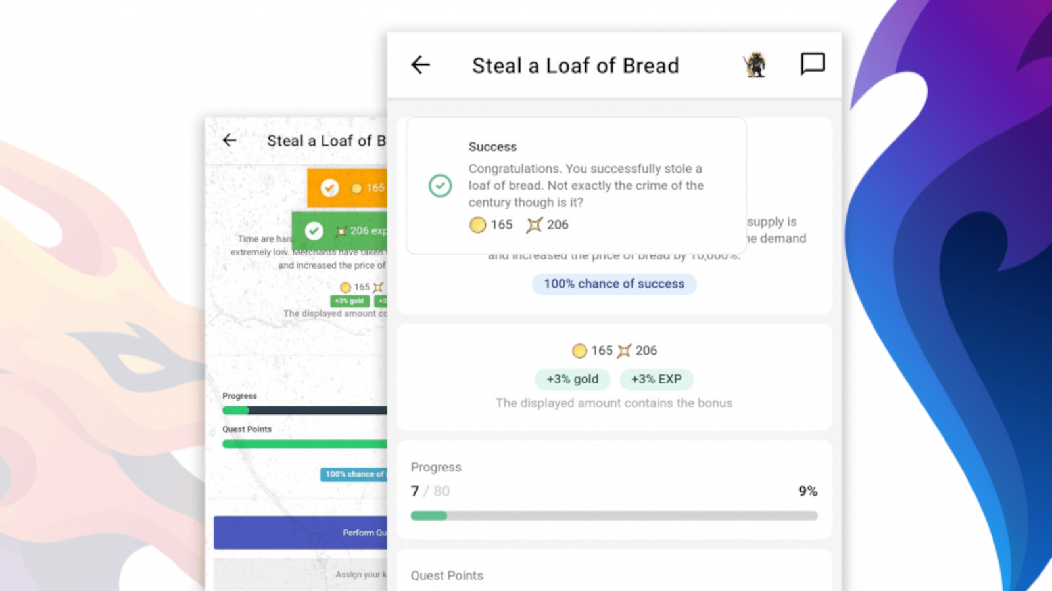The image size is (1052, 591).
Task: Click the green check circle in the Success message
Action: point(440,186)
